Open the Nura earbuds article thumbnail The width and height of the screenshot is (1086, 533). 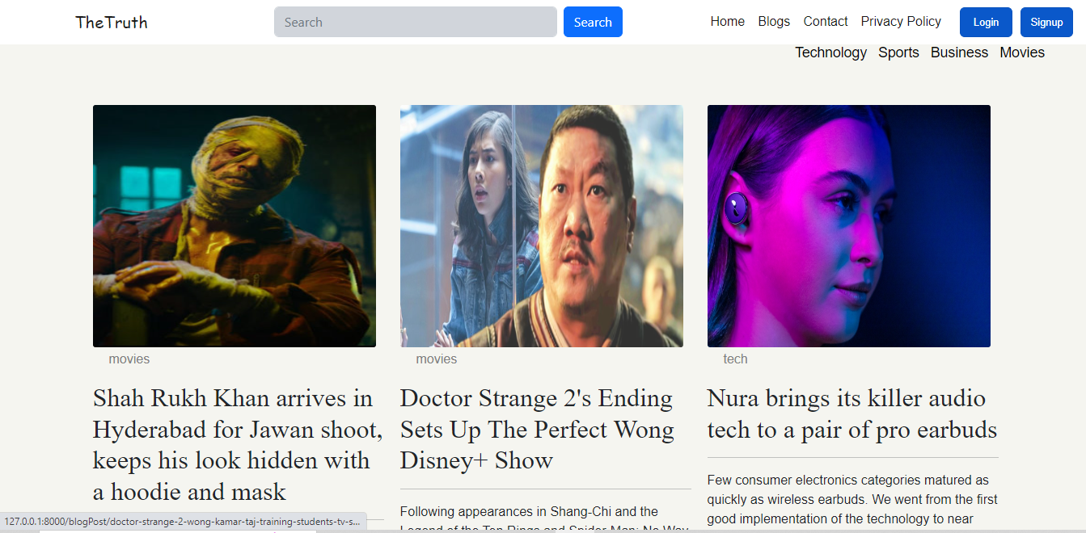coord(849,226)
